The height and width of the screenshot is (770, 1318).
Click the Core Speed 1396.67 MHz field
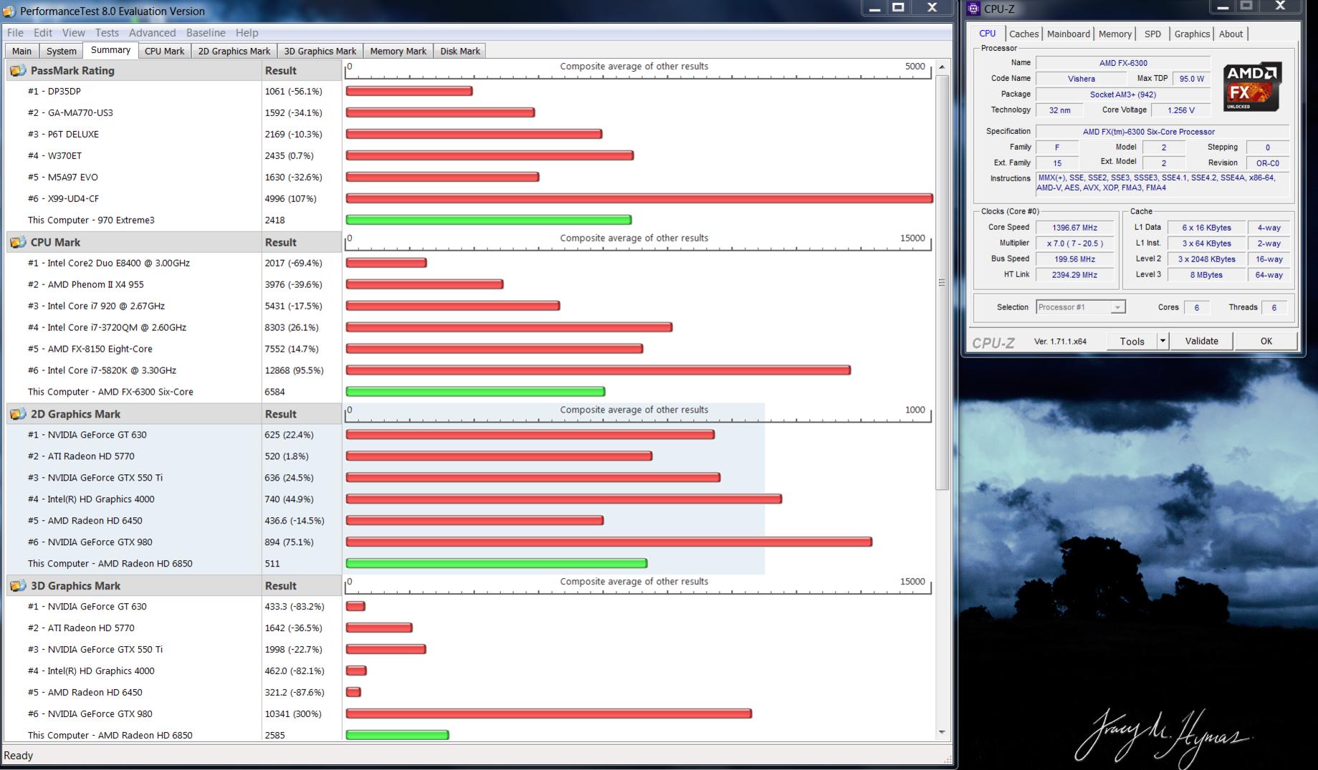(1074, 228)
